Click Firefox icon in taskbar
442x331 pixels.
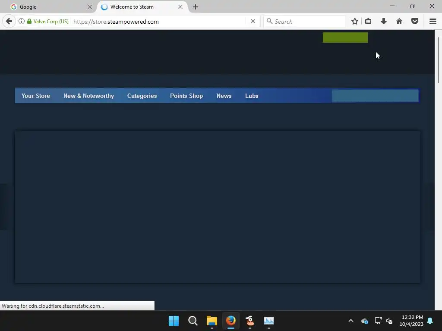click(x=231, y=321)
